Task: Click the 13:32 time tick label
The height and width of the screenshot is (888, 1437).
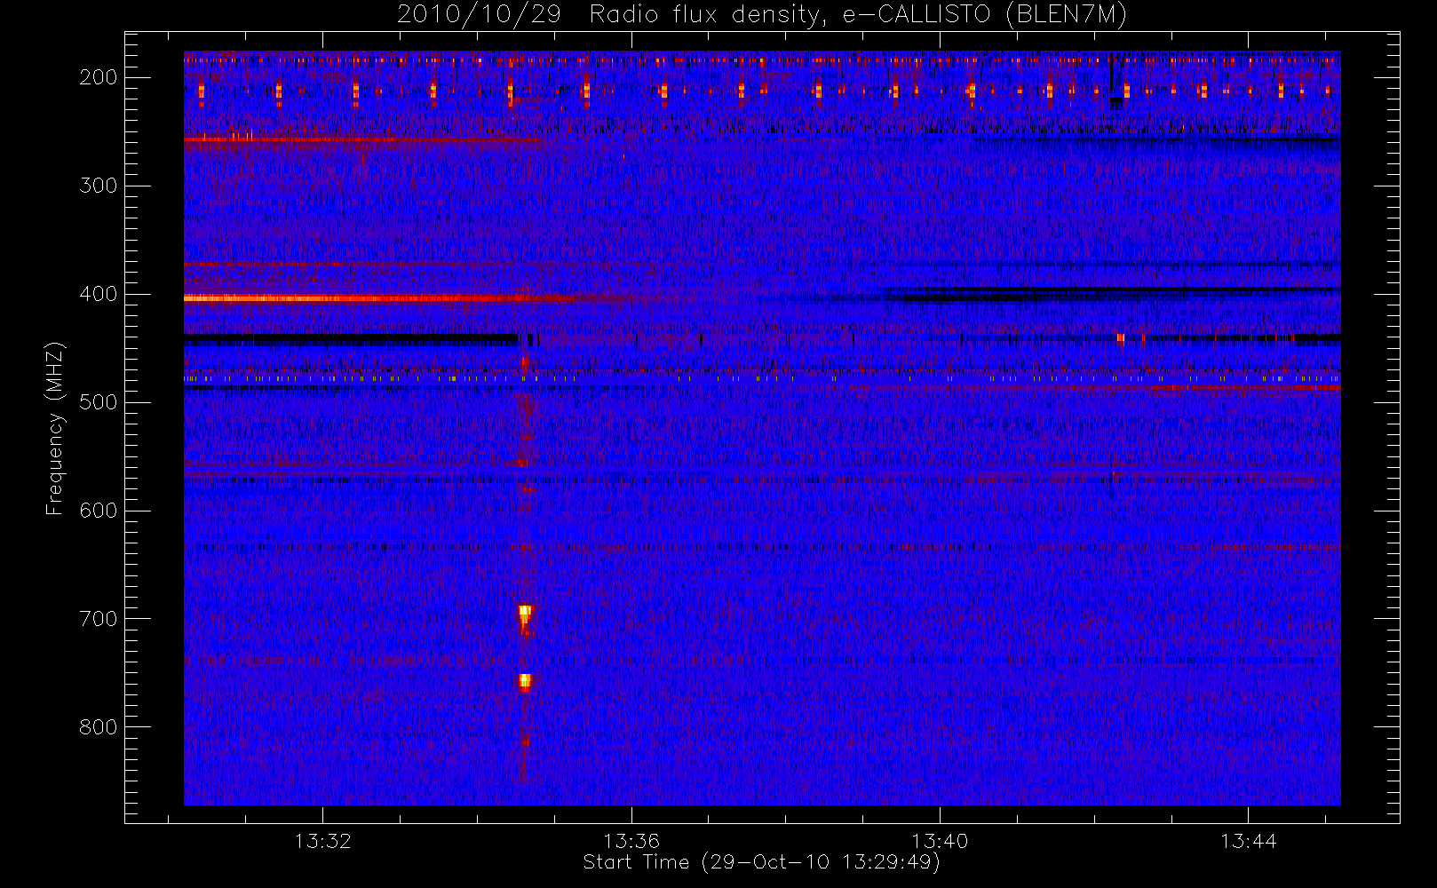Action: 323,841
